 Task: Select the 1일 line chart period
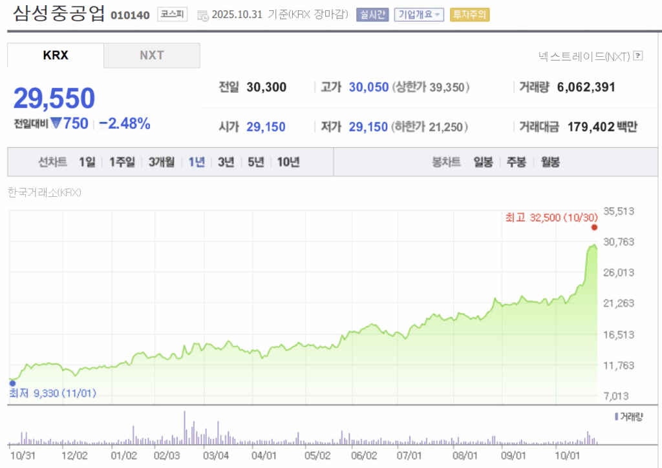tap(87, 162)
